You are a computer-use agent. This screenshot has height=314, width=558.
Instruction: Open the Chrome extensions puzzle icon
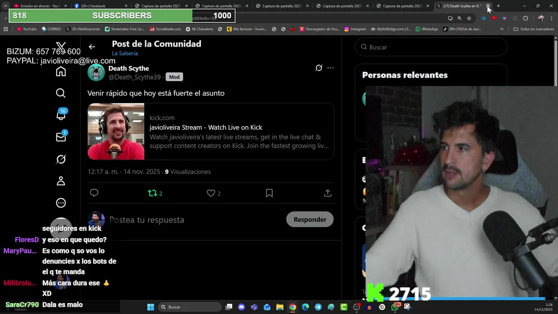(x=525, y=18)
